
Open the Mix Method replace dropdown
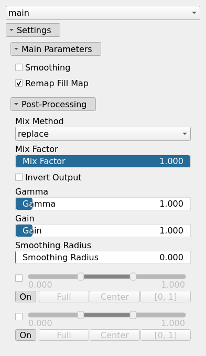point(103,134)
